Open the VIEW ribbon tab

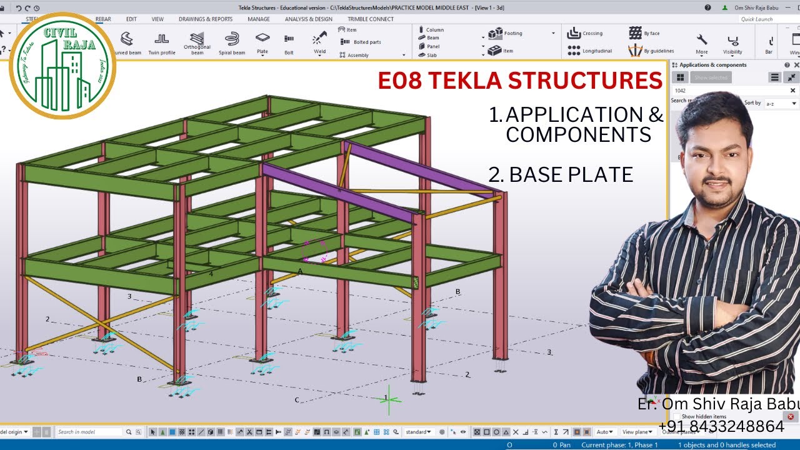[157, 19]
